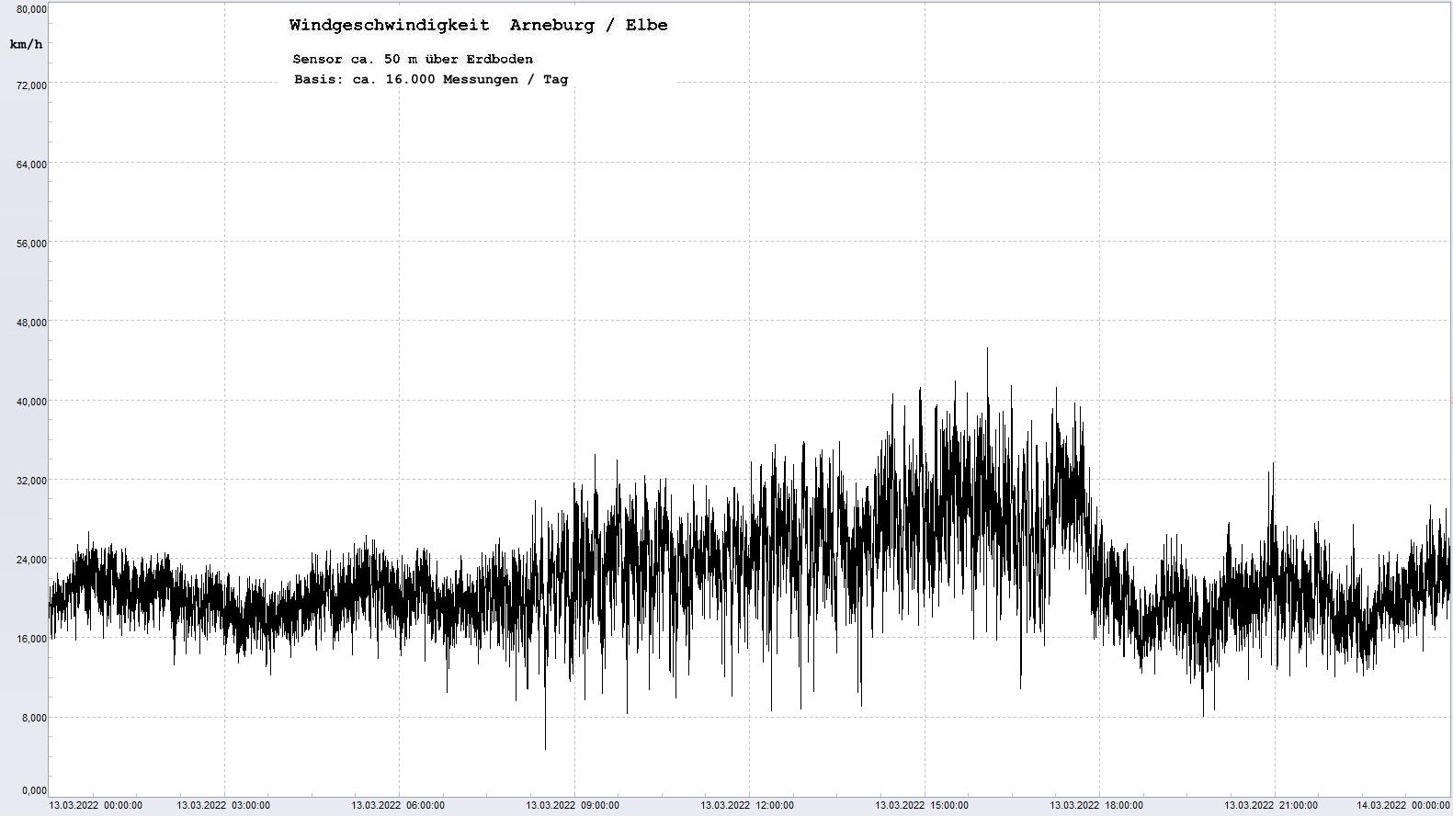Click the highest wind speed peak on graph
This screenshot has width=1453, height=817.
987,350
